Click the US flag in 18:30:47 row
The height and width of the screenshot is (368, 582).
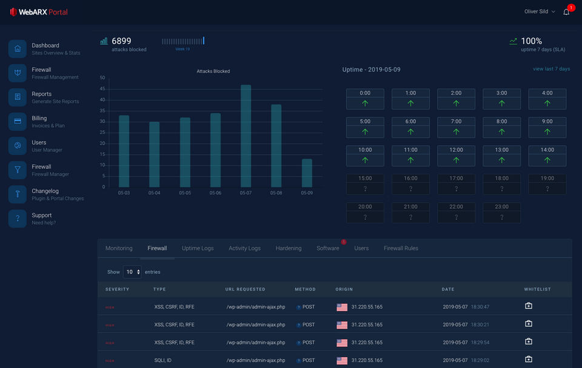(x=342, y=307)
